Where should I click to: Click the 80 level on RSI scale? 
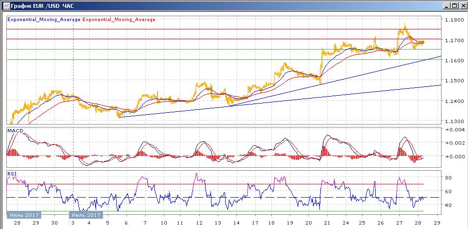click(x=448, y=178)
